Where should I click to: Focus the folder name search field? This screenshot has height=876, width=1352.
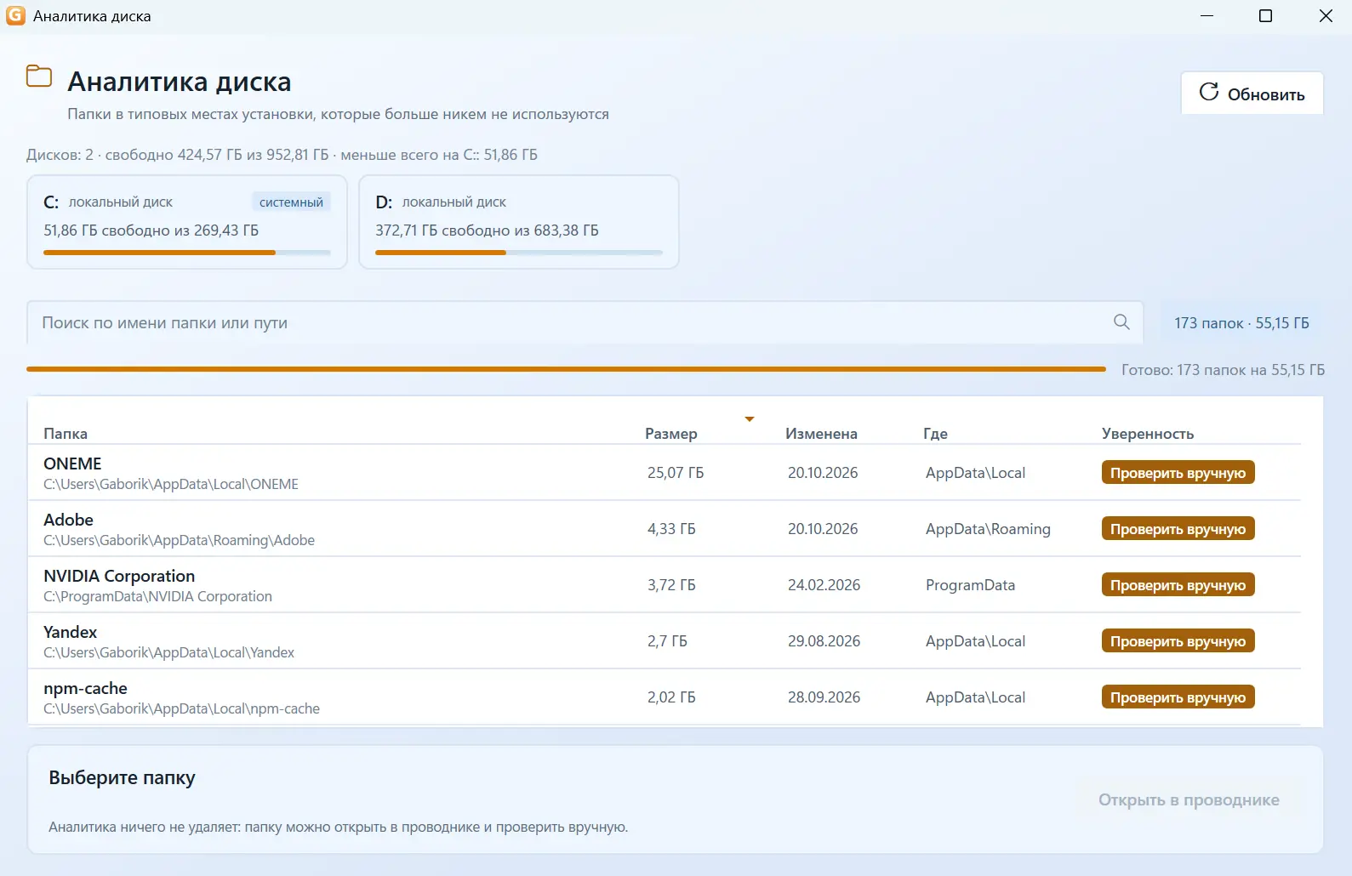585,322
